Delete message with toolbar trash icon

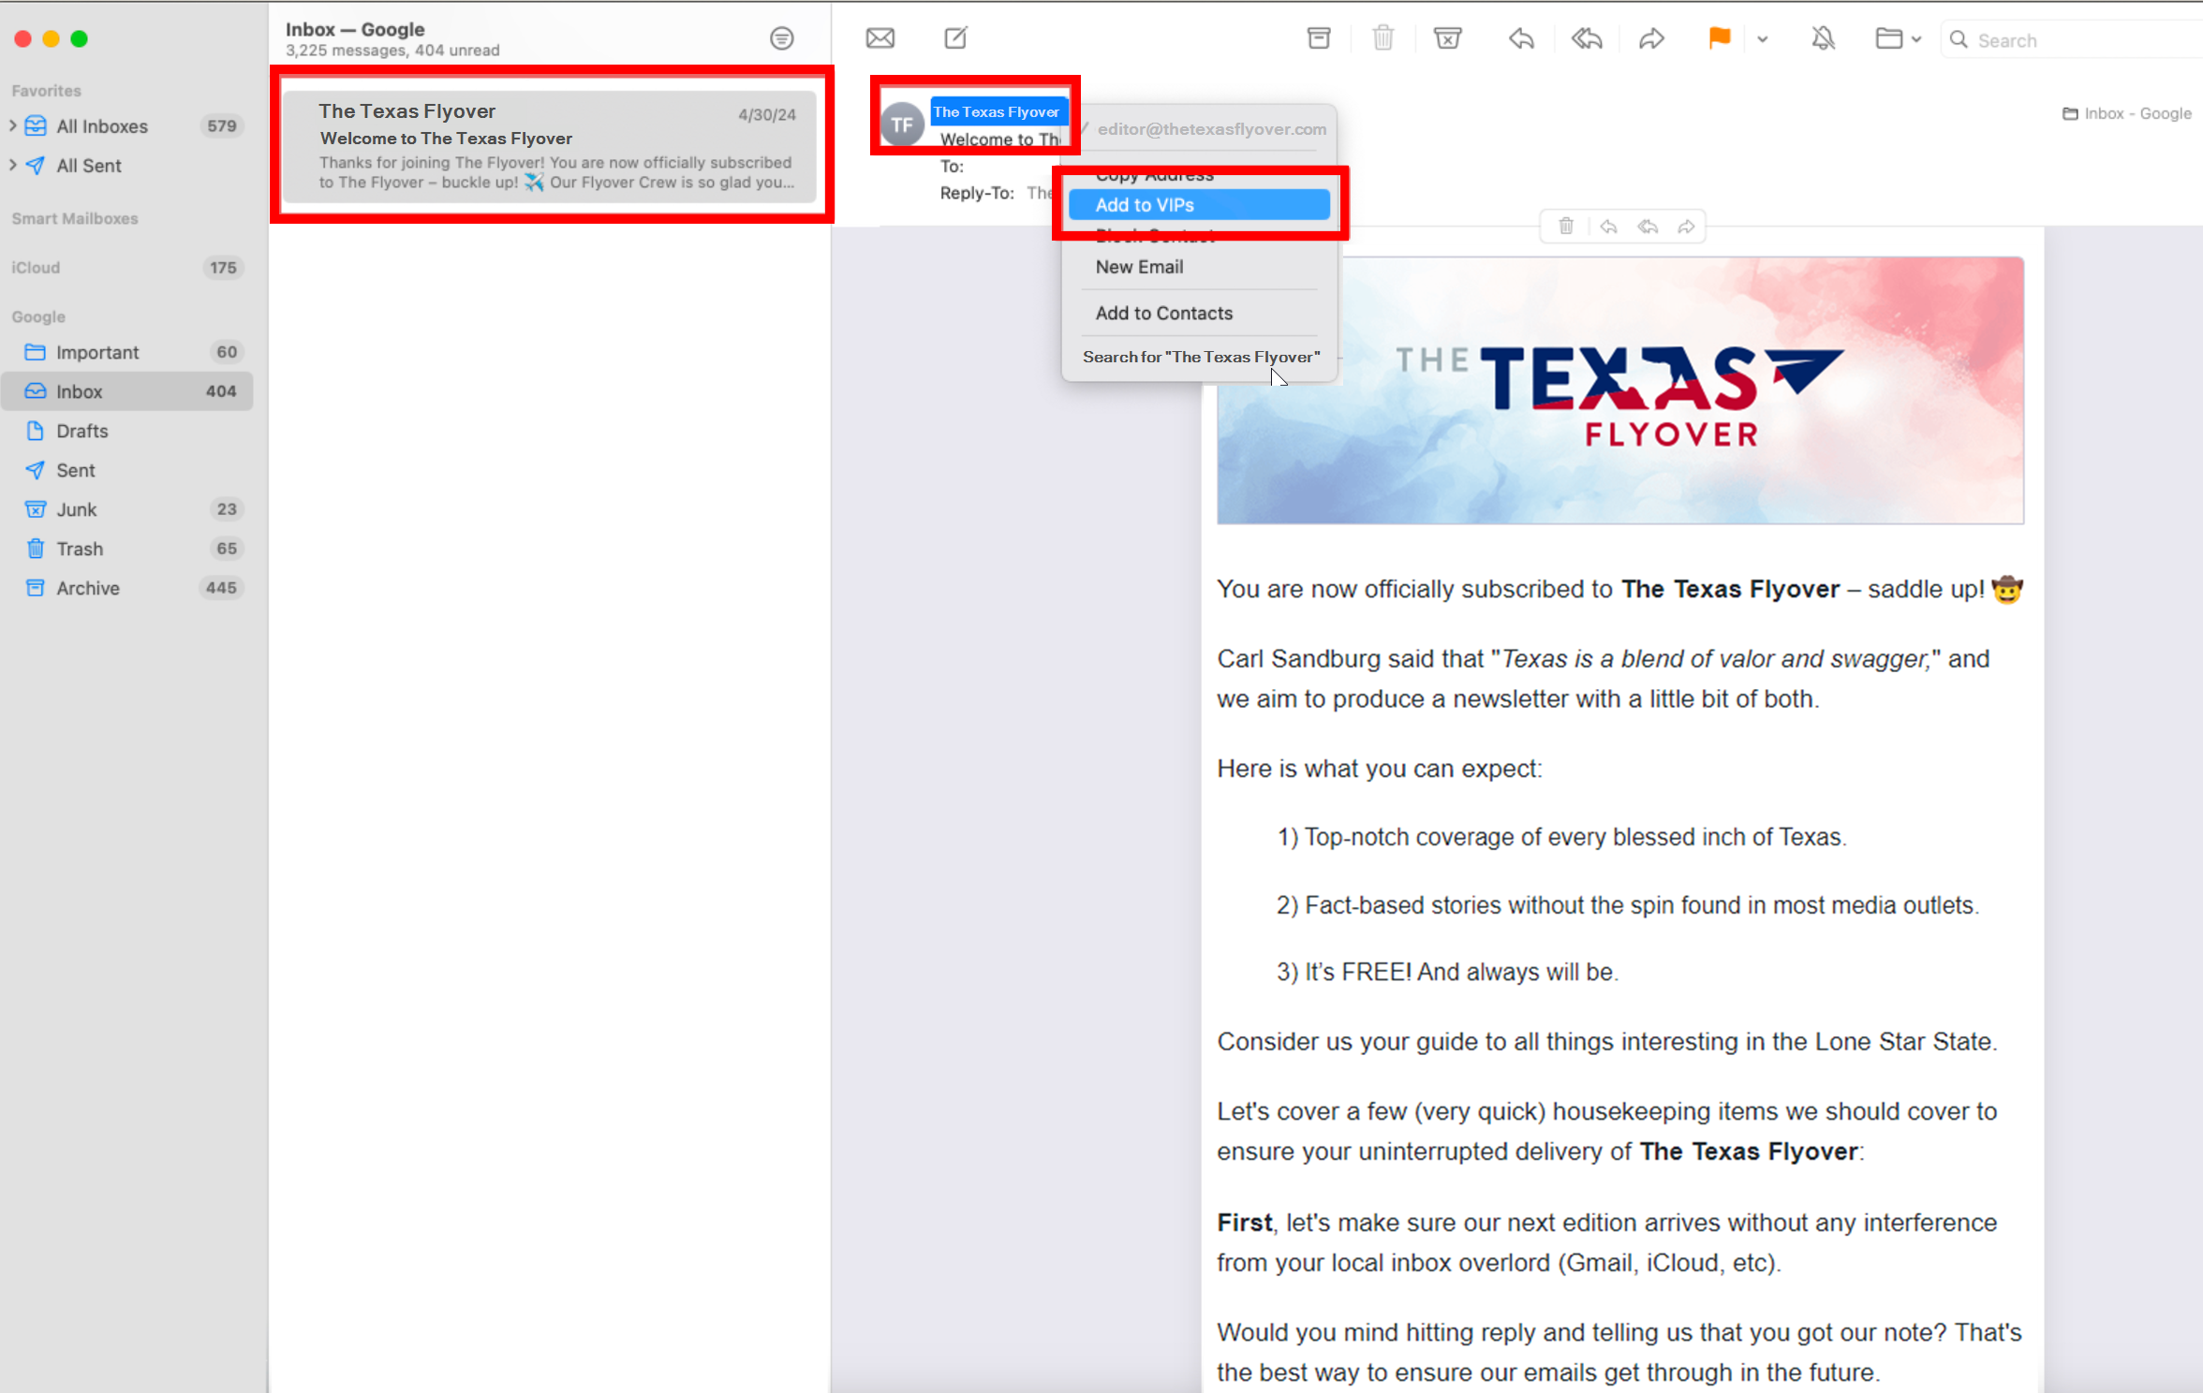click(x=1382, y=38)
